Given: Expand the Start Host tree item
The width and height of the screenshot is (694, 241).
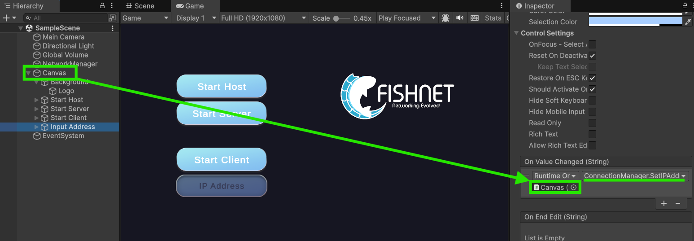Looking at the screenshot, I should (x=37, y=100).
